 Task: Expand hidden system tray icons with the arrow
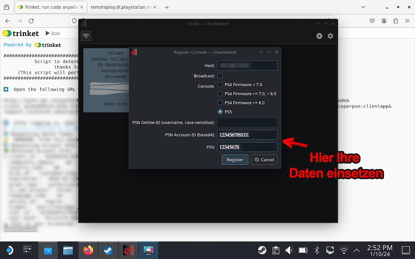coord(357,250)
